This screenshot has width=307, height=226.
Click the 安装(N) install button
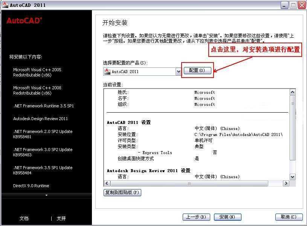pyautogui.click(x=227, y=217)
